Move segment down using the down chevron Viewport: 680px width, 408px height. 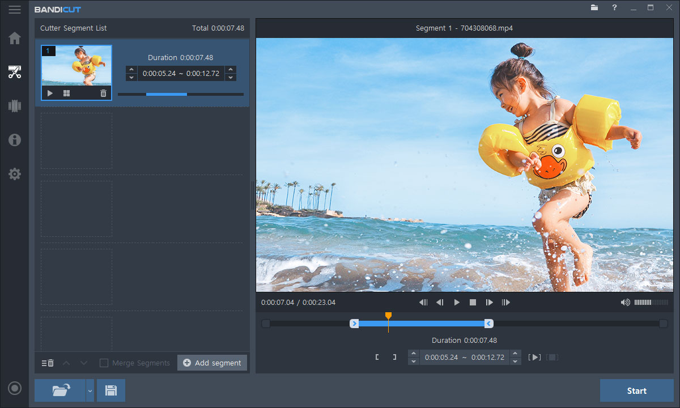tap(84, 363)
